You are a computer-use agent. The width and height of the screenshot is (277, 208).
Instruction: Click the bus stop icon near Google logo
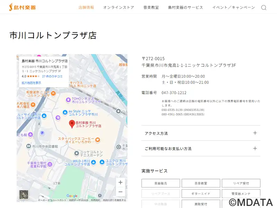click(100, 196)
